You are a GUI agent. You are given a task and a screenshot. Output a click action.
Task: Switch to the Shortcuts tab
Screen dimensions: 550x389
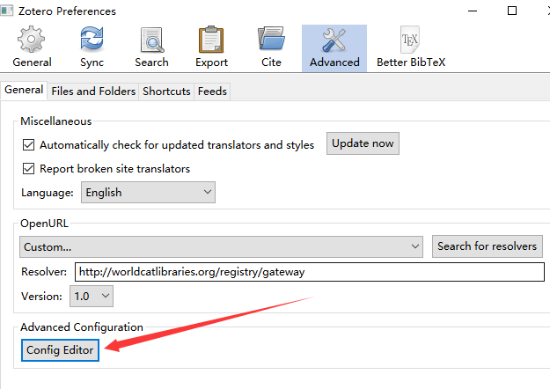point(166,92)
